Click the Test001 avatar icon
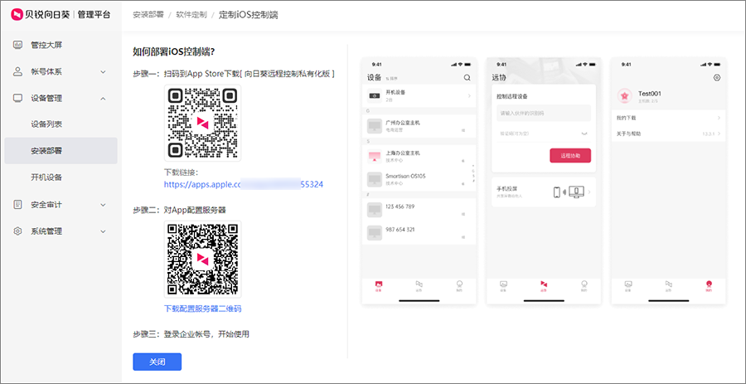The image size is (746, 384). tap(625, 96)
